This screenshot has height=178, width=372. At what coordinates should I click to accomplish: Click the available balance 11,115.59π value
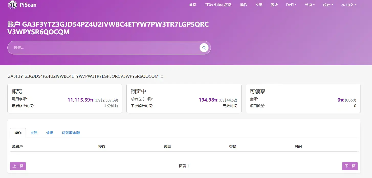pyautogui.click(x=80, y=100)
